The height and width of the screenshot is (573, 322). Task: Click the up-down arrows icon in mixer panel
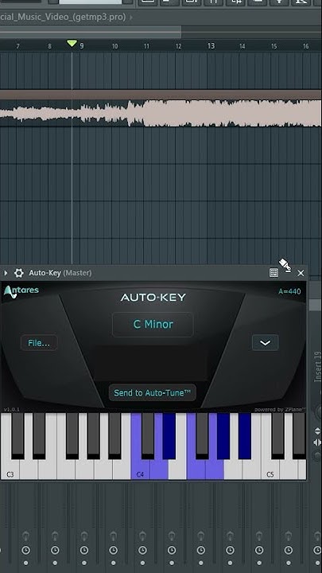point(317,431)
